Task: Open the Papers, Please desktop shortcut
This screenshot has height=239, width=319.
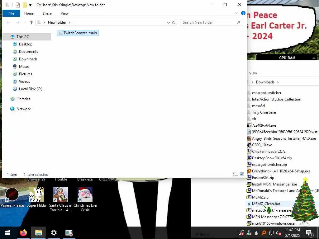Action: point(12,197)
